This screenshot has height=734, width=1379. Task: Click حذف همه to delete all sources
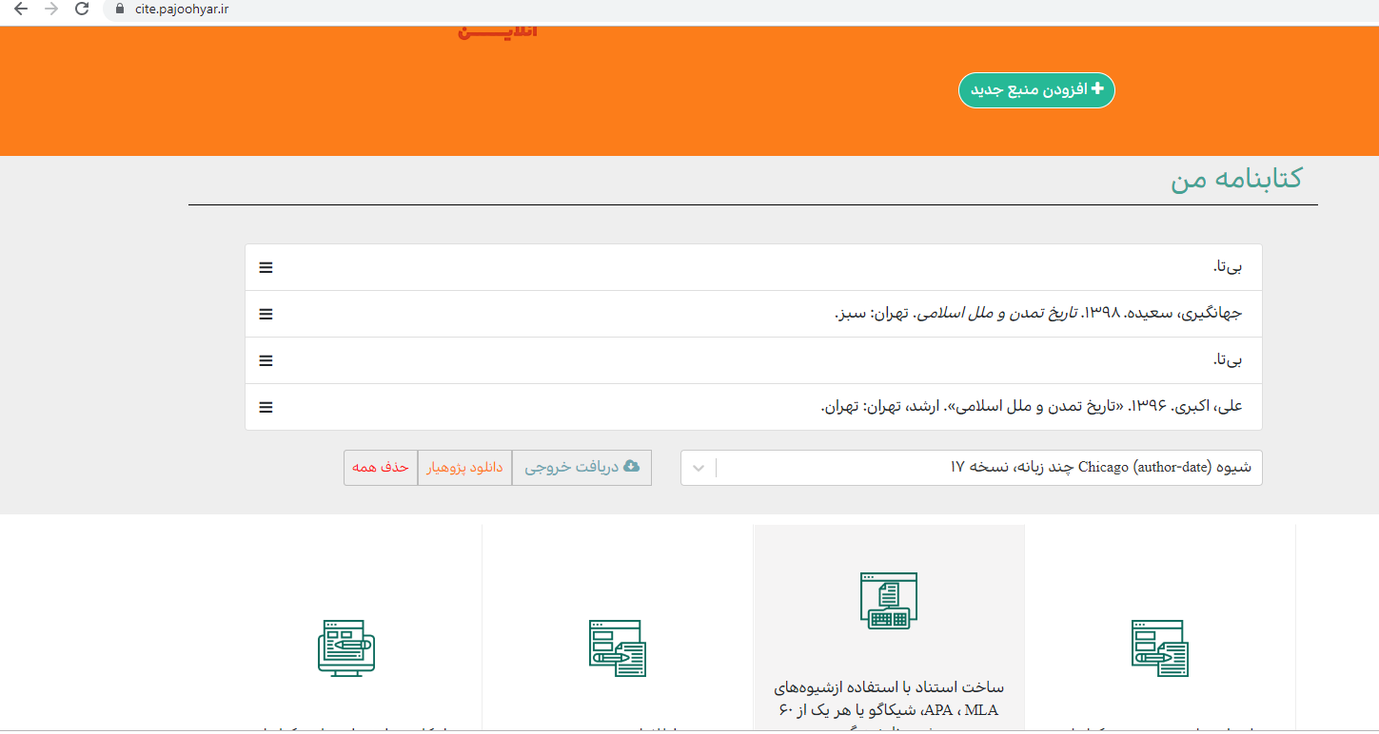point(381,468)
